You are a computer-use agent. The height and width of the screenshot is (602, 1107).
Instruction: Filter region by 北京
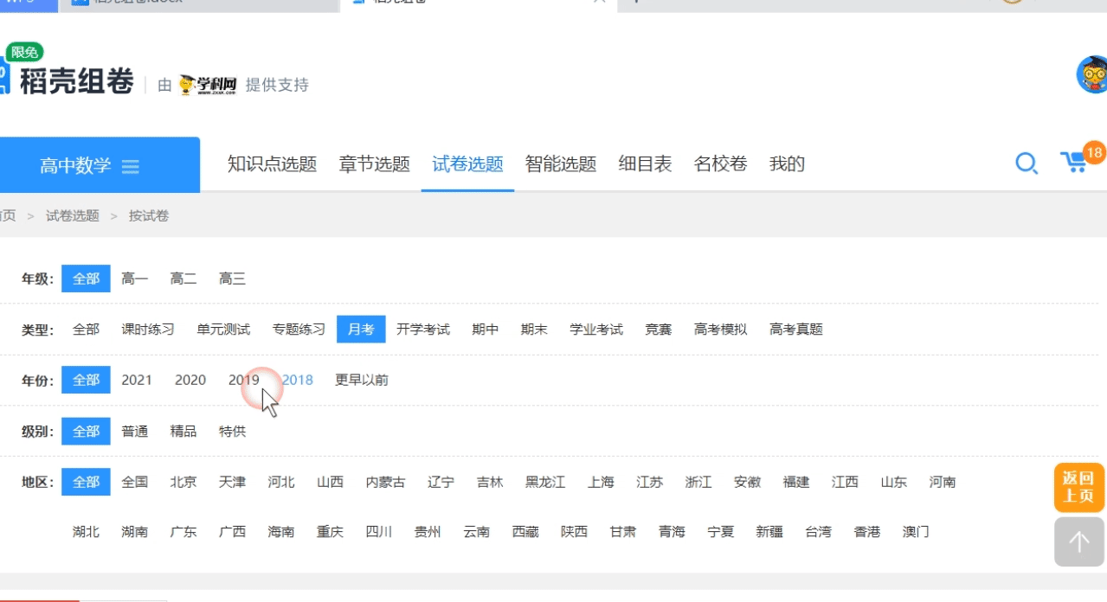[183, 482]
